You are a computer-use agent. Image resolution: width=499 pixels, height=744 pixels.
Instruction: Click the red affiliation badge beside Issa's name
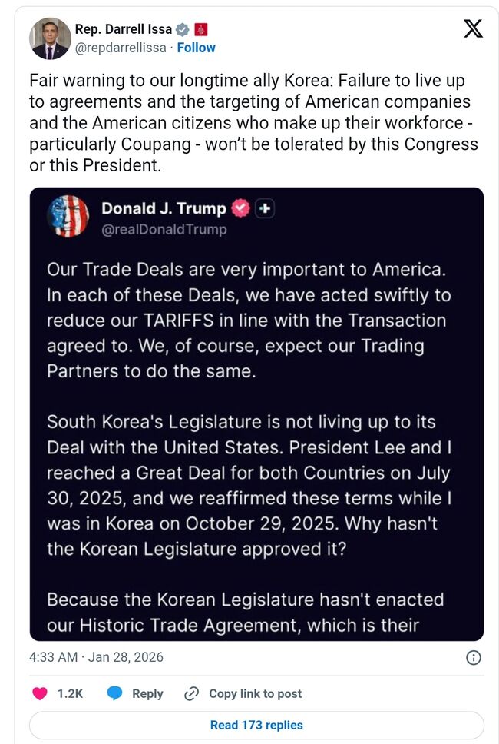(202, 30)
